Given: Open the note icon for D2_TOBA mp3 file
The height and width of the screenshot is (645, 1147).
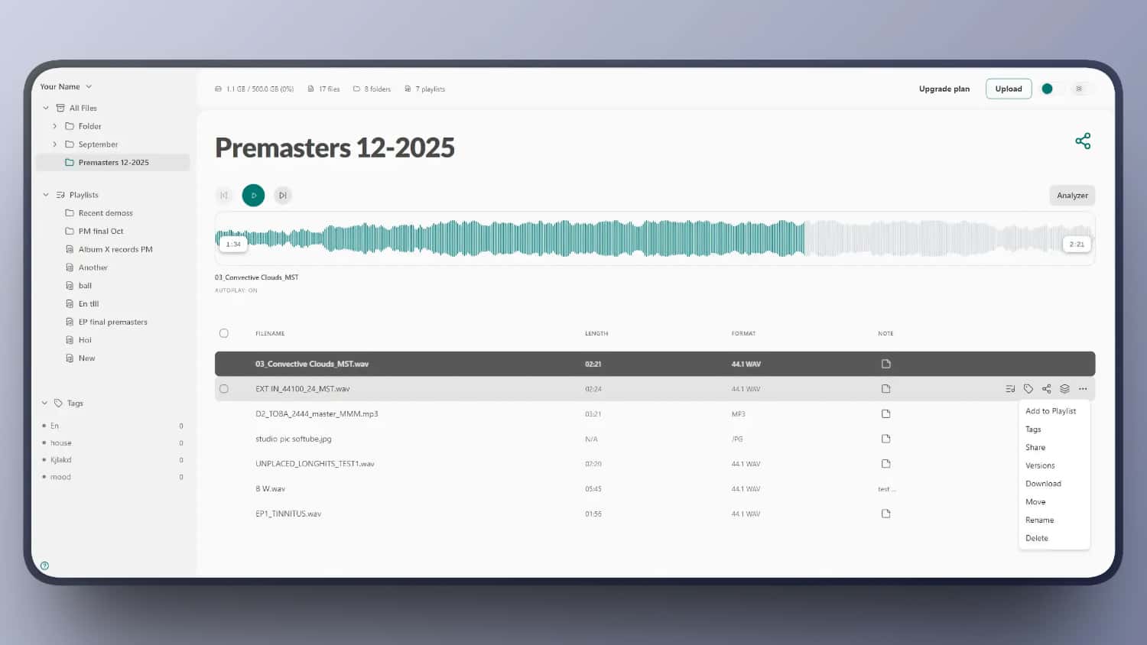Looking at the screenshot, I should pyautogui.click(x=885, y=414).
